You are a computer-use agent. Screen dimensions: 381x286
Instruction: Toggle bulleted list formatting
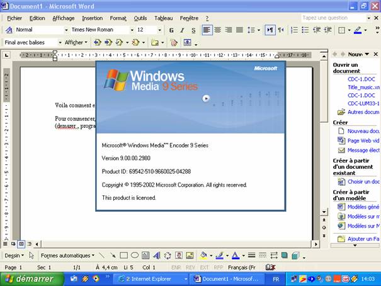[x=305, y=30]
